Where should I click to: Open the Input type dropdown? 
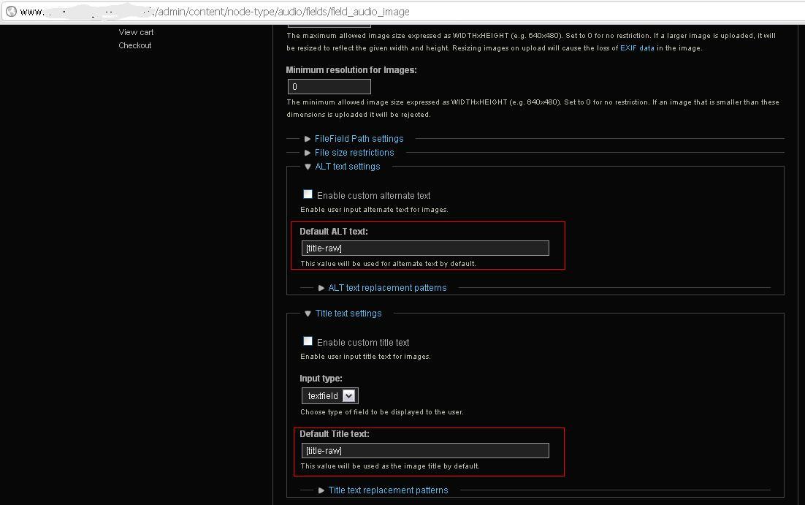329,395
